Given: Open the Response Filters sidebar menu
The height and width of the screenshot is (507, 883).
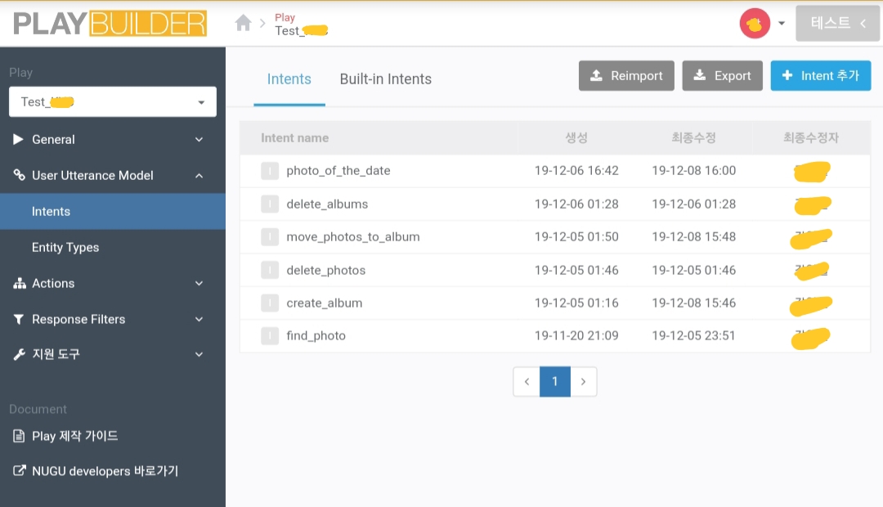Looking at the screenshot, I should [x=113, y=320].
